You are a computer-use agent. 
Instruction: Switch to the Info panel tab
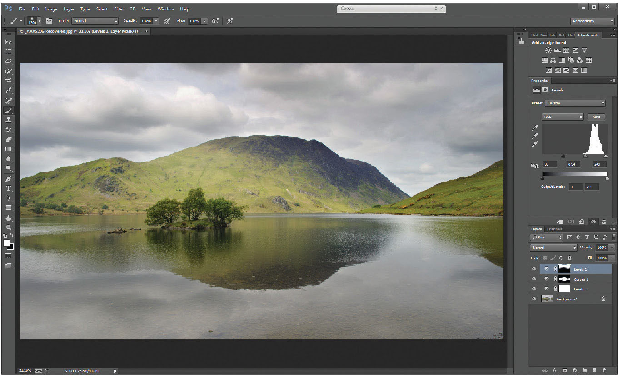pyautogui.click(x=553, y=35)
